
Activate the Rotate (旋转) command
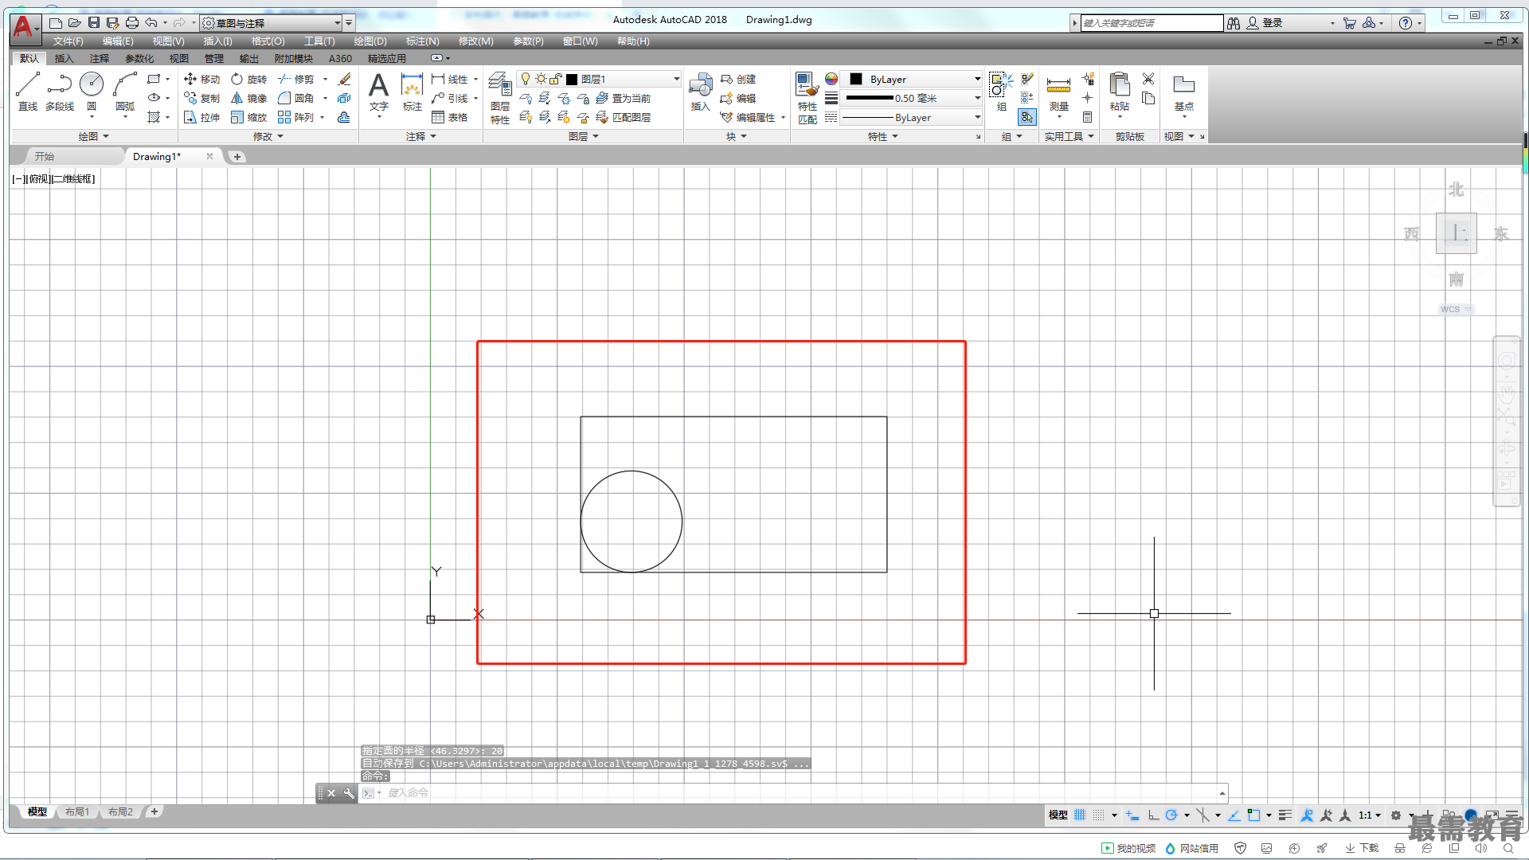pyautogui.click(x=249, y=79)
